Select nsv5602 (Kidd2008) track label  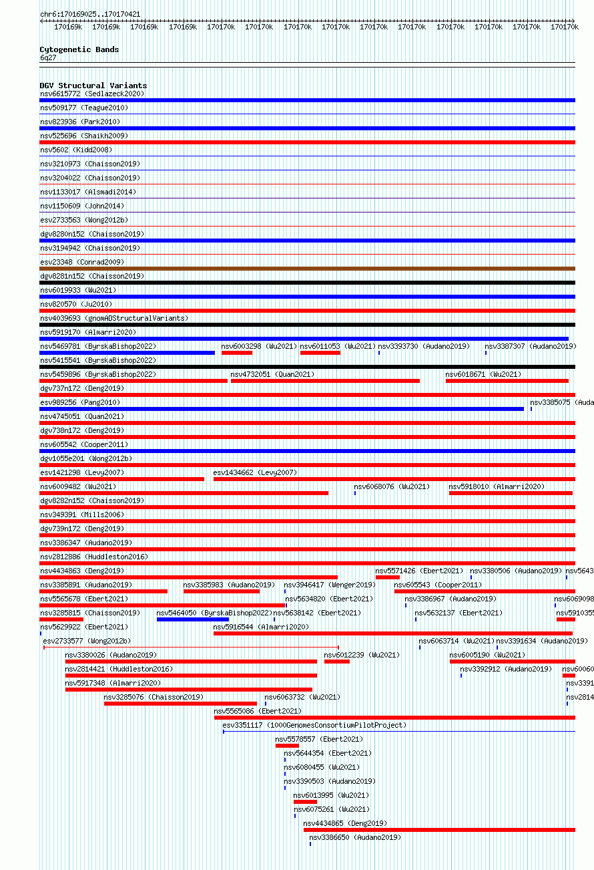(75, 150)
